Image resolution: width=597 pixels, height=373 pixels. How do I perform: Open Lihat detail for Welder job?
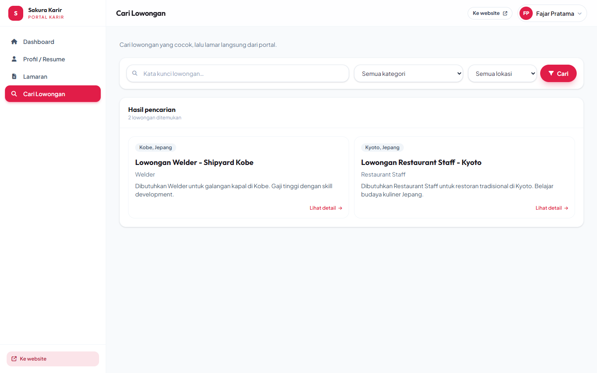(326, 208)
